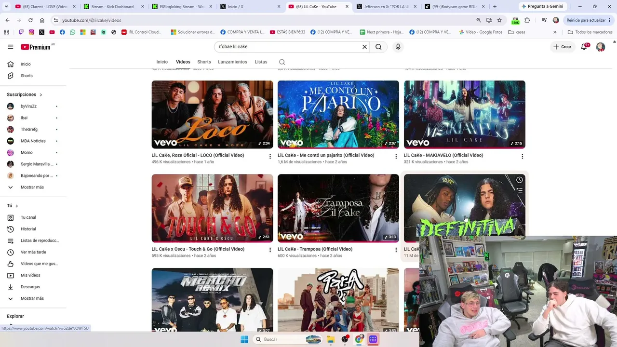The height and width of the screenshot is (347, 617).
Task: Open the YouTube account avatar menu
Action: coord(601,47)
